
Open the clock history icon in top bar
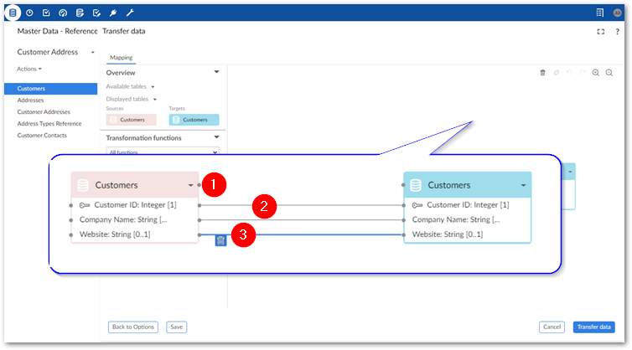(29, 13)
